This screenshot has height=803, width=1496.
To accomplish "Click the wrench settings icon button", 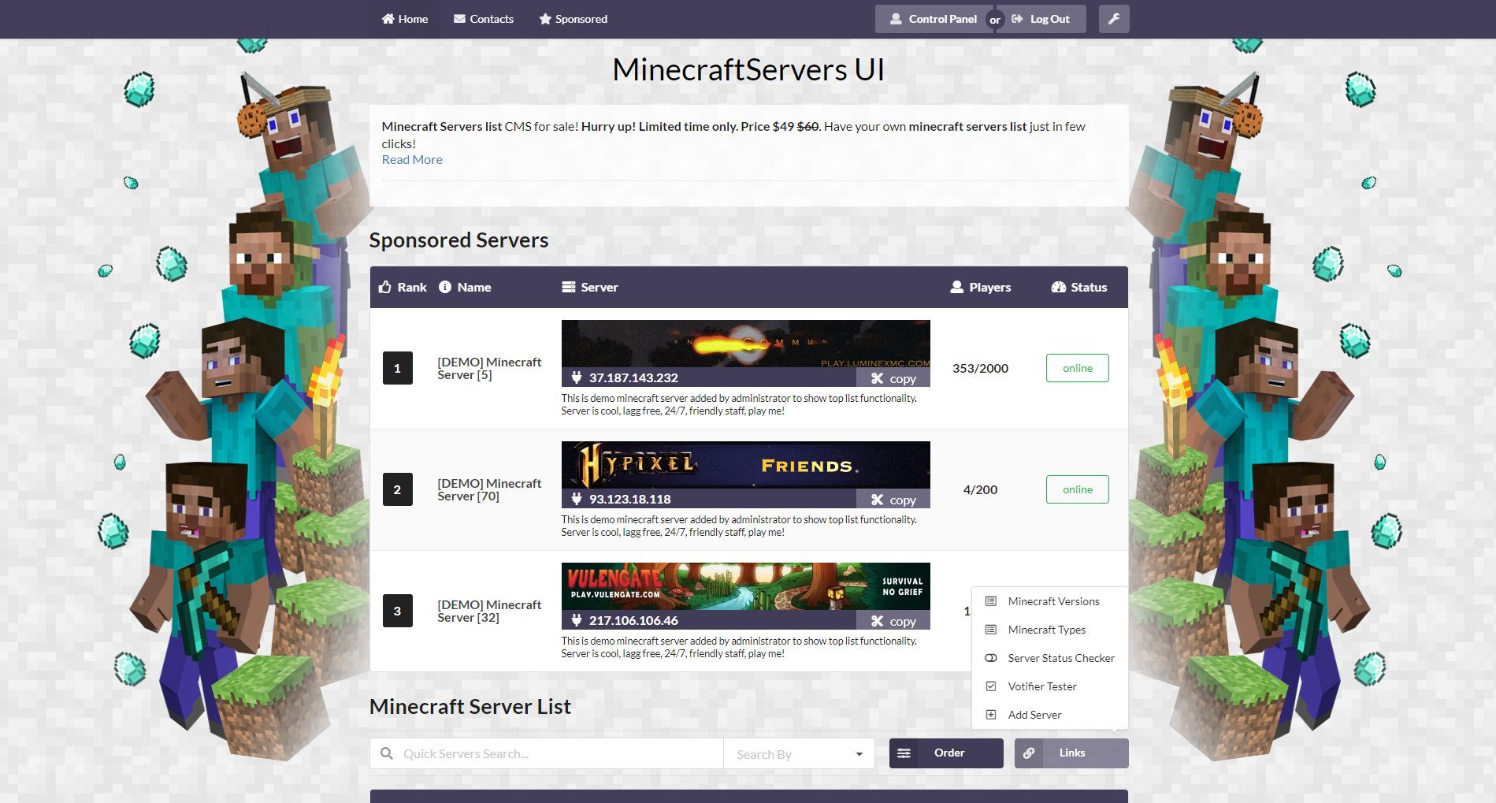I will [1114, 19].
